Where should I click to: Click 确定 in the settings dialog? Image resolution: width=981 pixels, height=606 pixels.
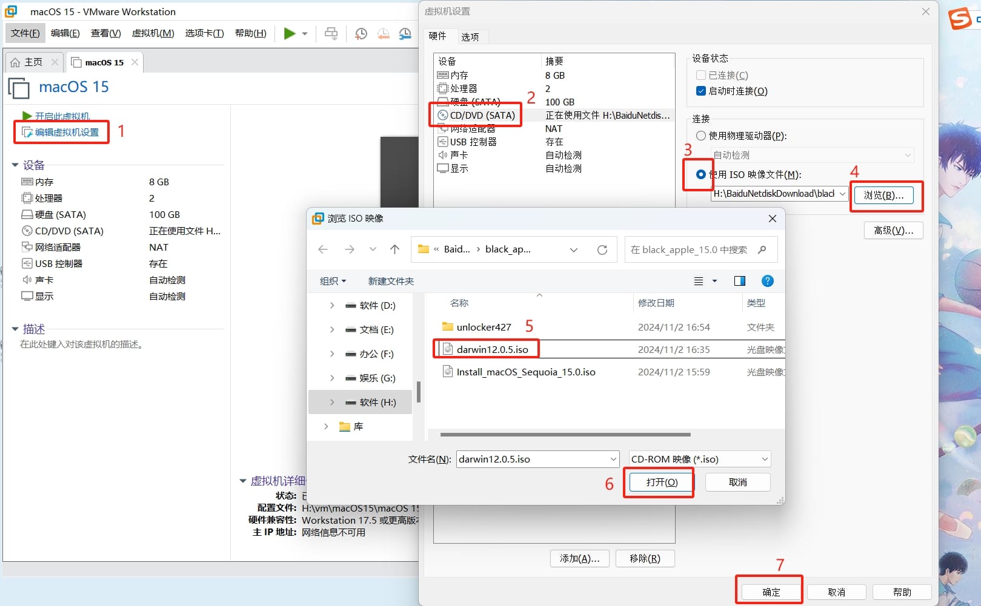pos(771,592)
